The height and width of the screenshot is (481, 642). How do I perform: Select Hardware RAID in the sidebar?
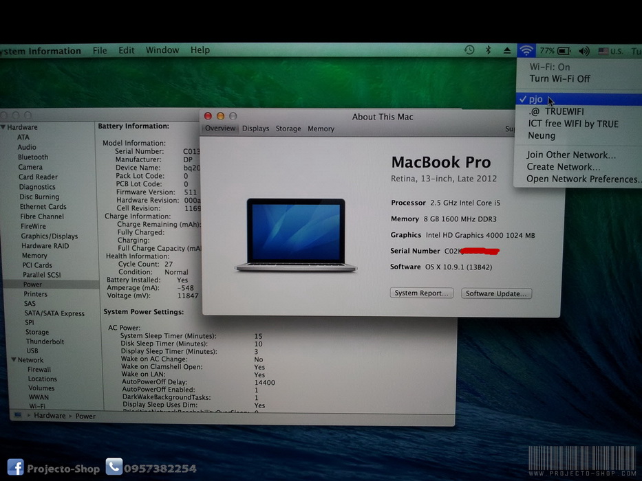pos(45,246)
